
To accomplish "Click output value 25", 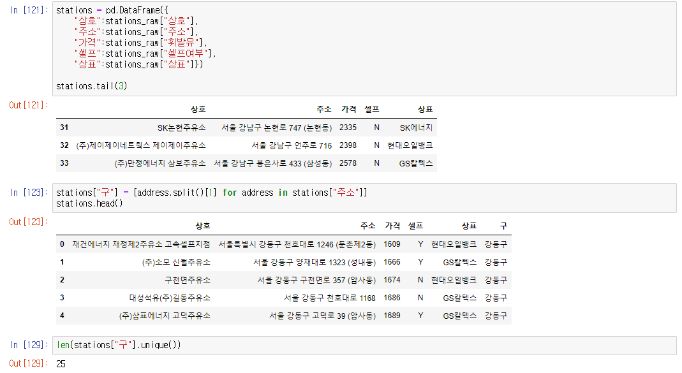I will (61, 364).
